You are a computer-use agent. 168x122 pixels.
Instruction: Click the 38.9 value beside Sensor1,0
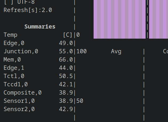[x=66, y=101]
